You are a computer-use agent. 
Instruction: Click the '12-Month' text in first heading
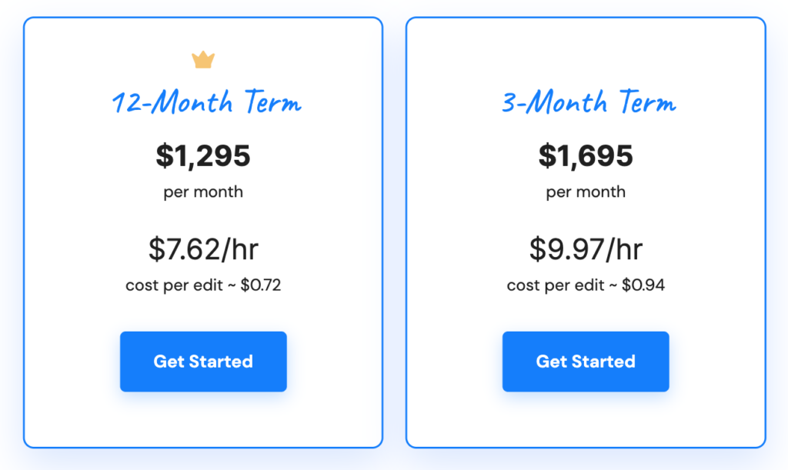pos(172,102)
